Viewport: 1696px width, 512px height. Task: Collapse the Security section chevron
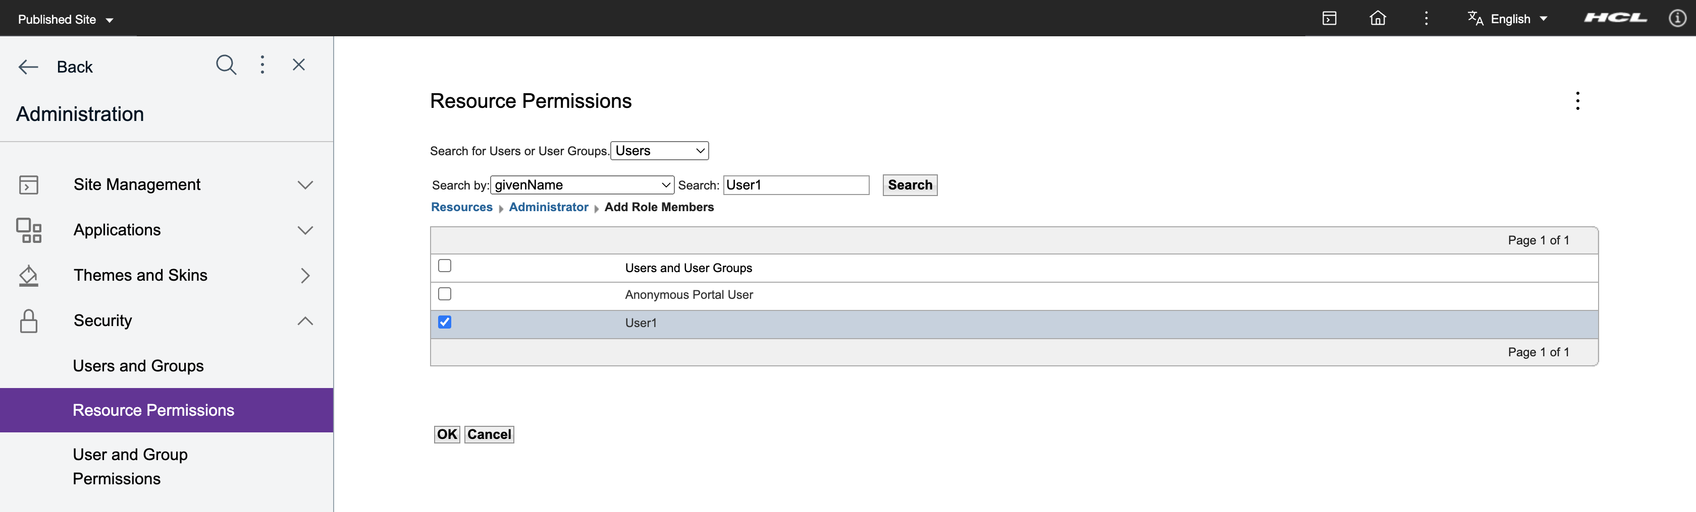pos(305,321)
